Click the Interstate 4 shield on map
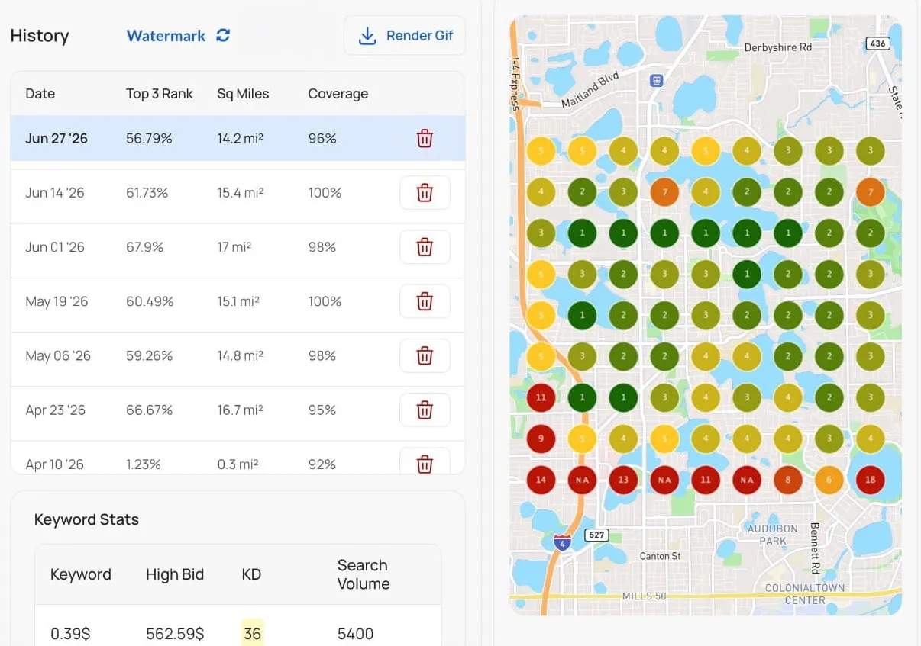921x646 pixels. [x=562, y=542]
